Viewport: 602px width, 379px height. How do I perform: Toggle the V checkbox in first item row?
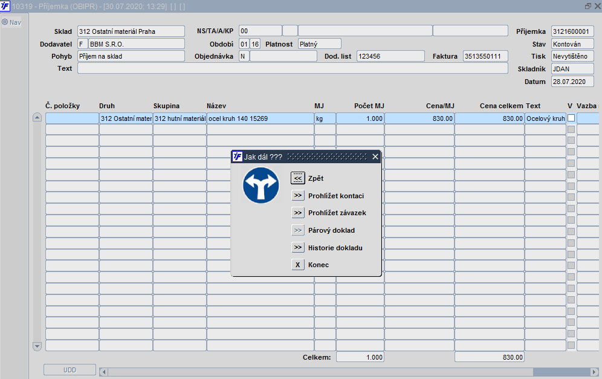point(571,118)
